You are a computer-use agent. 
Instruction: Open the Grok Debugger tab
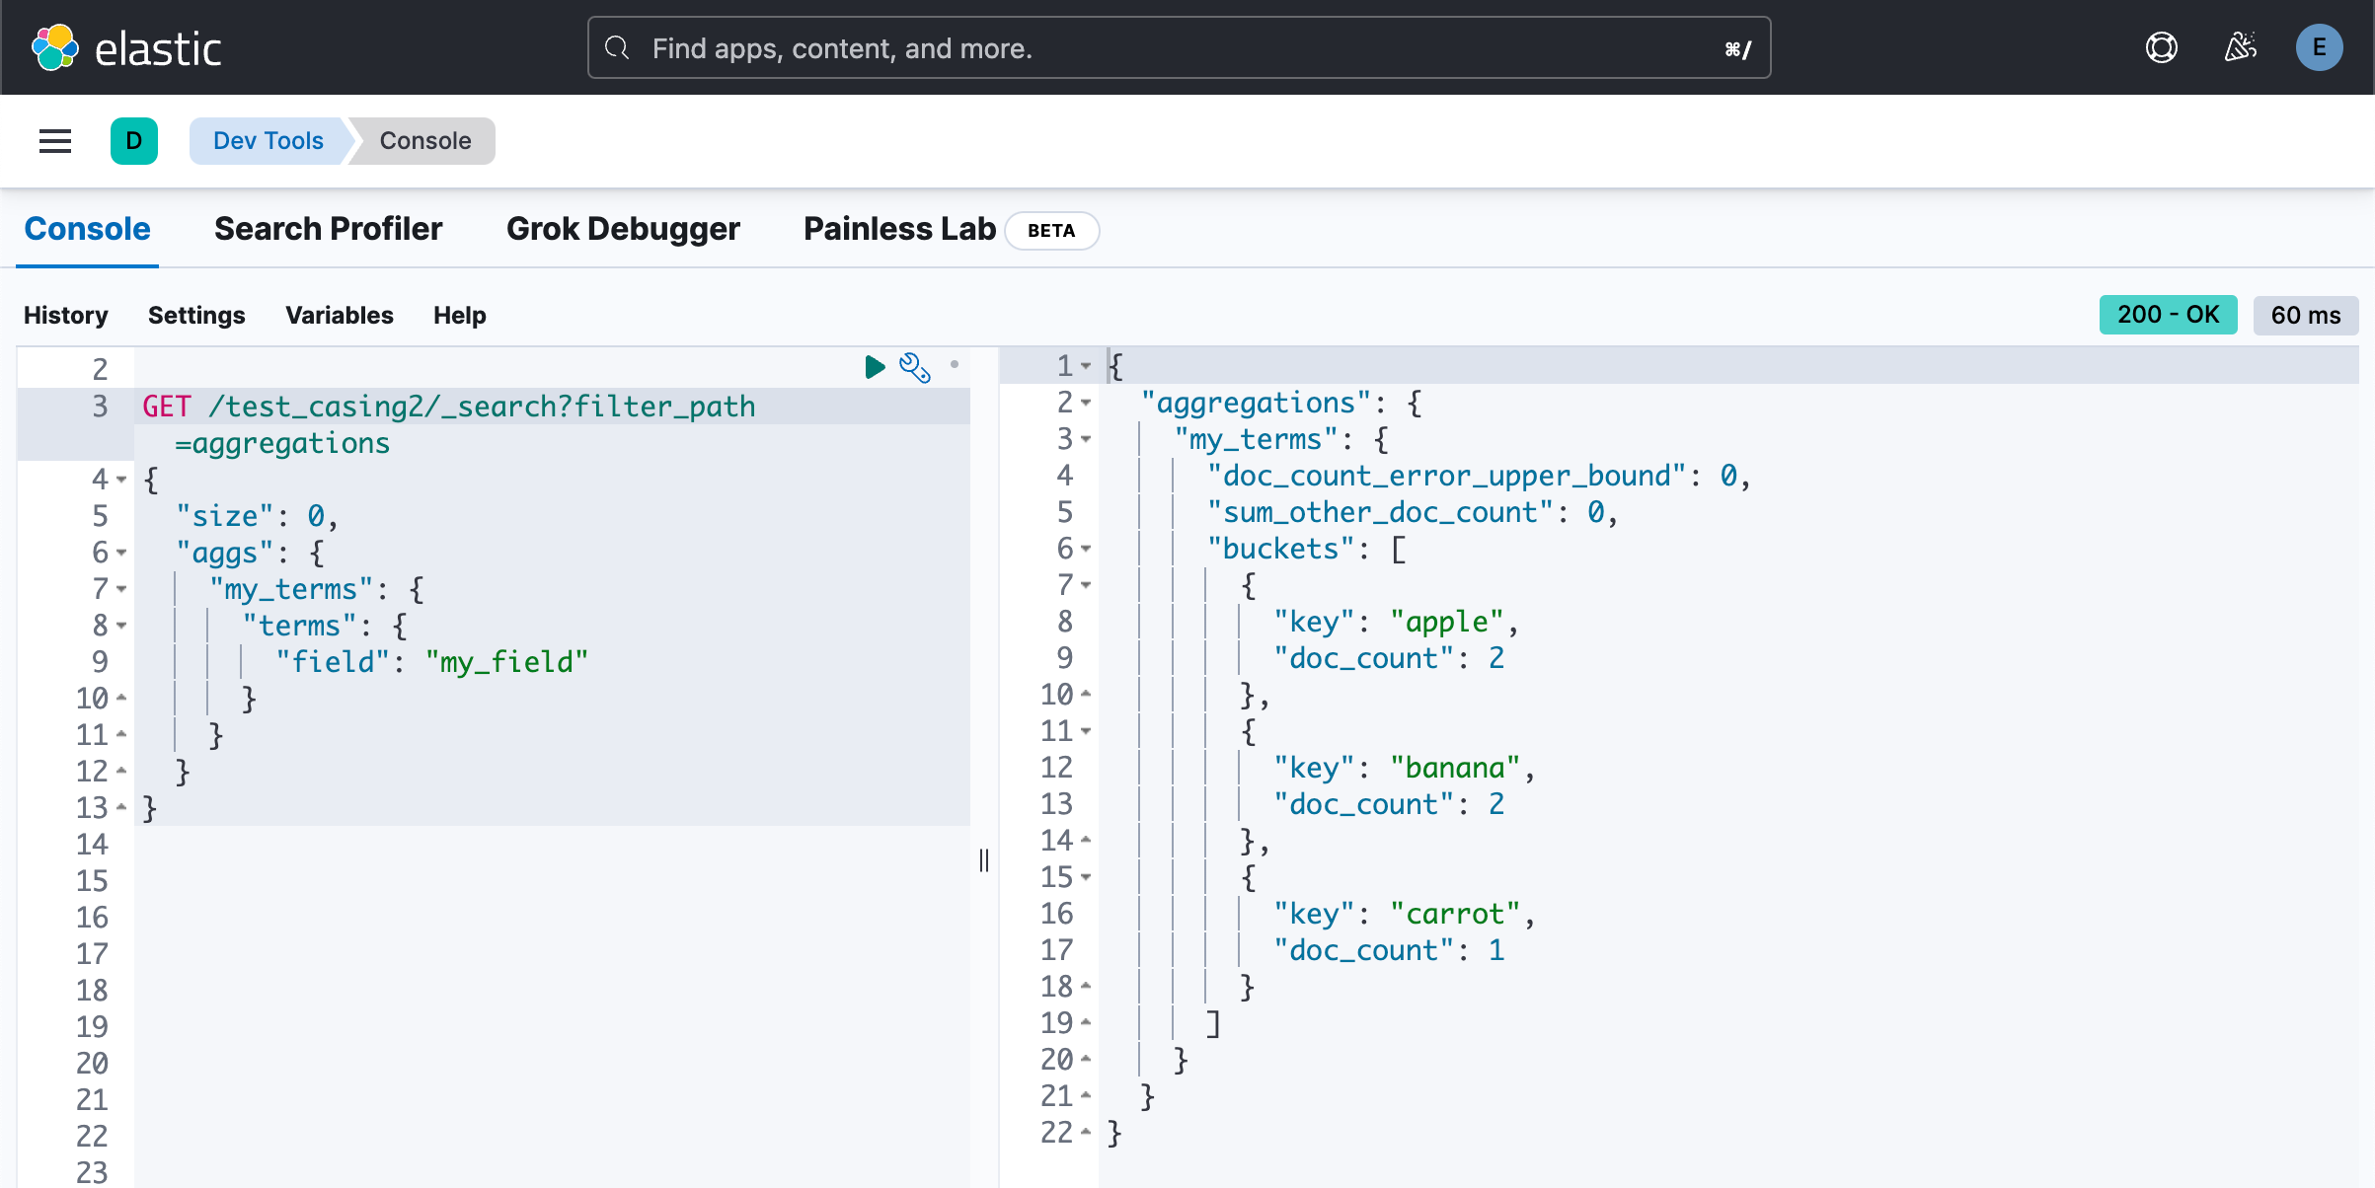click(623, 229)
